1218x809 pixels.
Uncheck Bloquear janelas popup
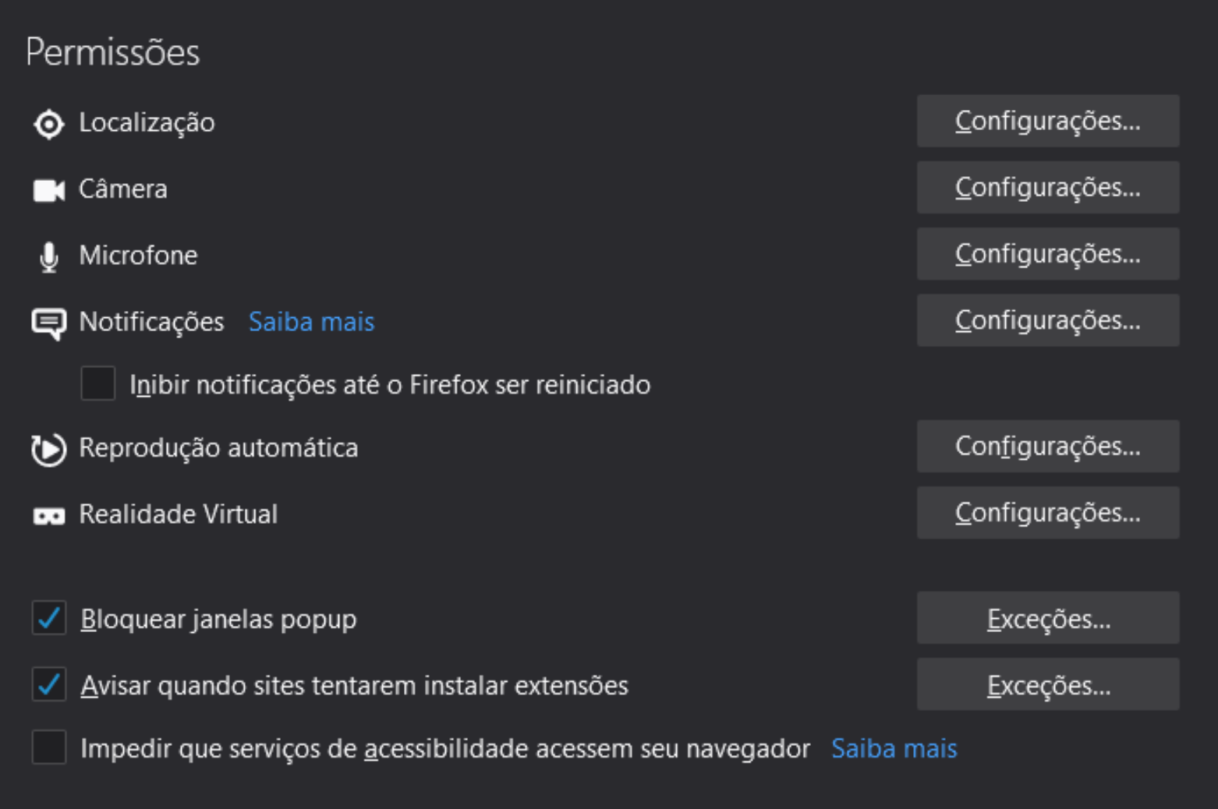pyautogui.click(x=49, y=619)
